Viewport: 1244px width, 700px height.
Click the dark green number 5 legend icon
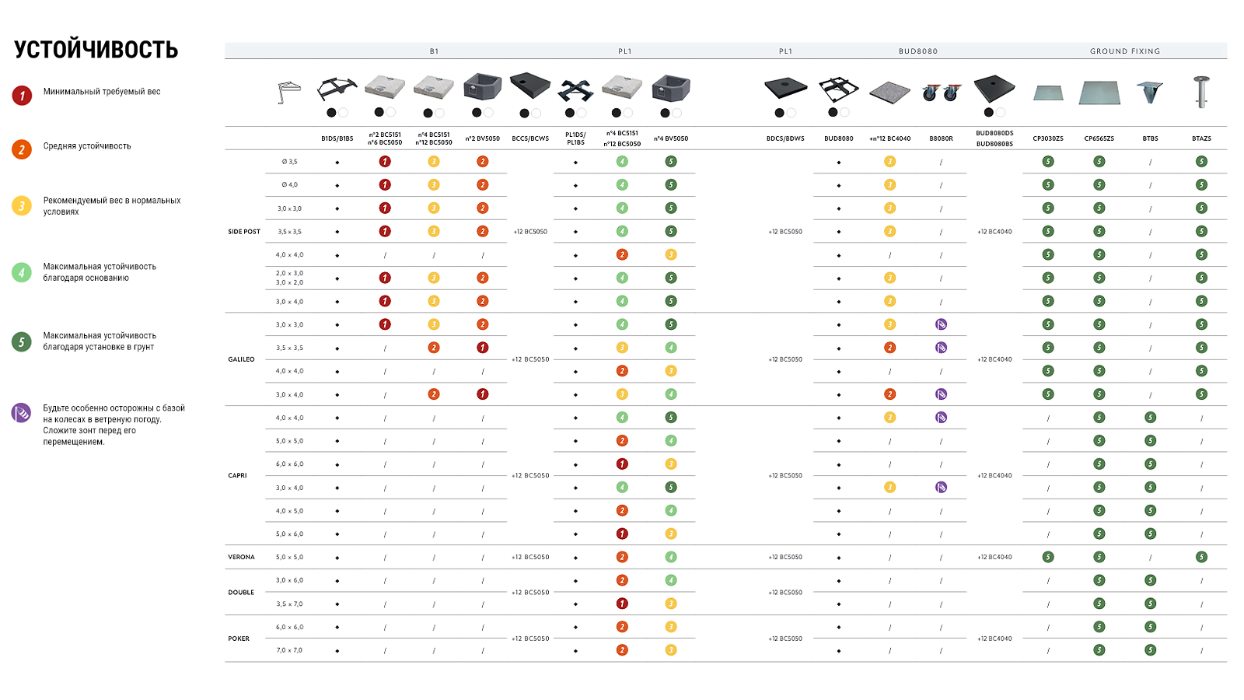22,341
